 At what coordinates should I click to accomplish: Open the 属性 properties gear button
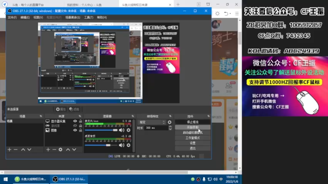coord(61,109)
